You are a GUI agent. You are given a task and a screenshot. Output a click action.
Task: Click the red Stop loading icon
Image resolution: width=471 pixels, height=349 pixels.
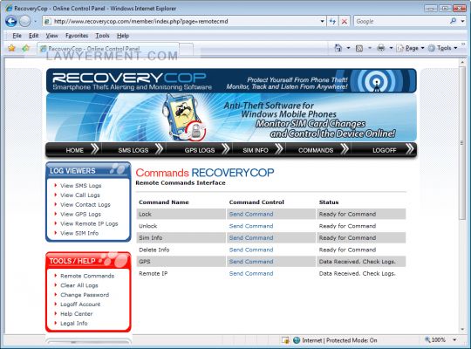pos(345,21)
